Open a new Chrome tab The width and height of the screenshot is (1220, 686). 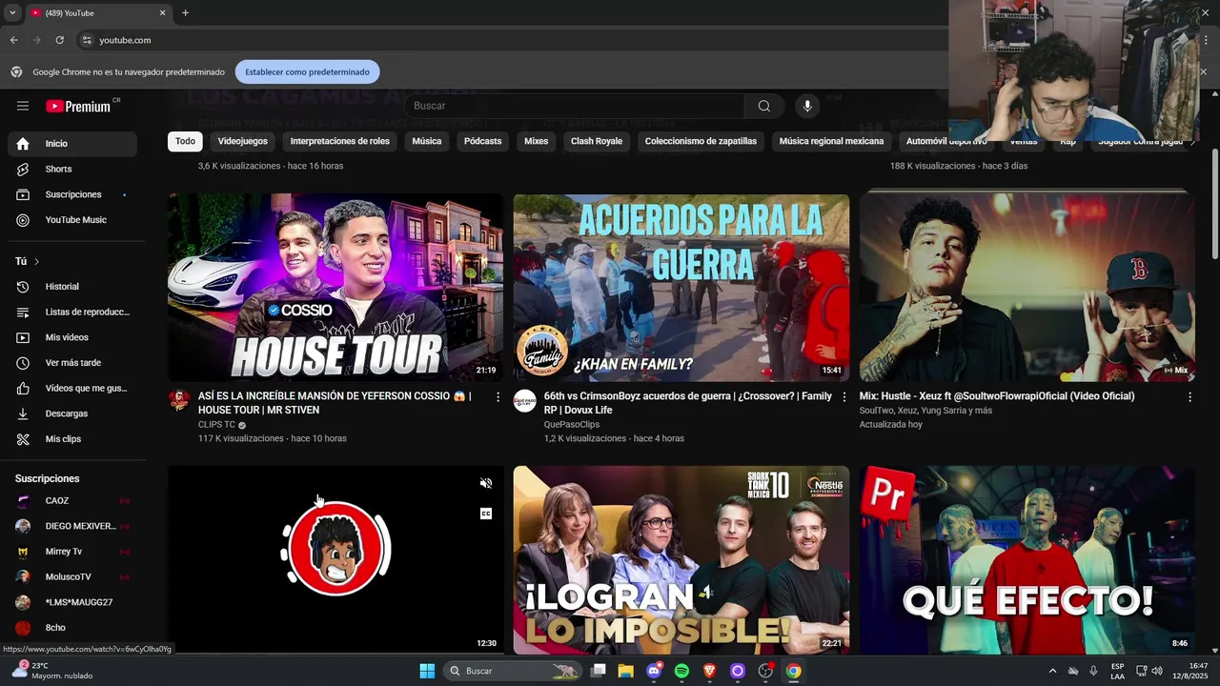185,13
